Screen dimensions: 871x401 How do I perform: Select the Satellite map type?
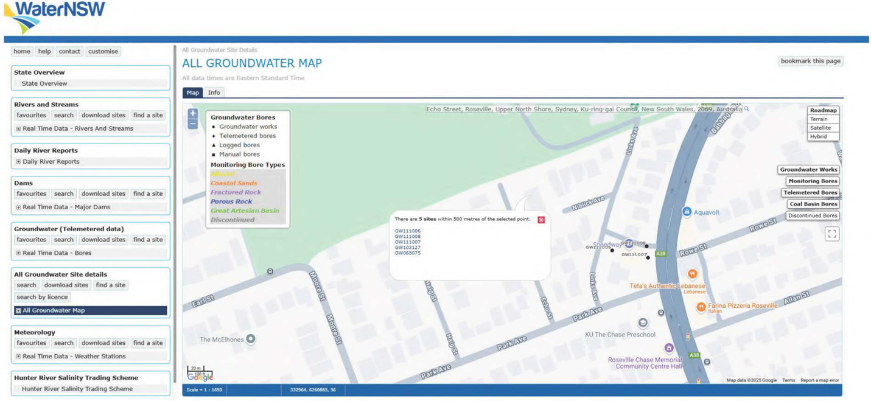pyautogui.click(x=820, y=128)
